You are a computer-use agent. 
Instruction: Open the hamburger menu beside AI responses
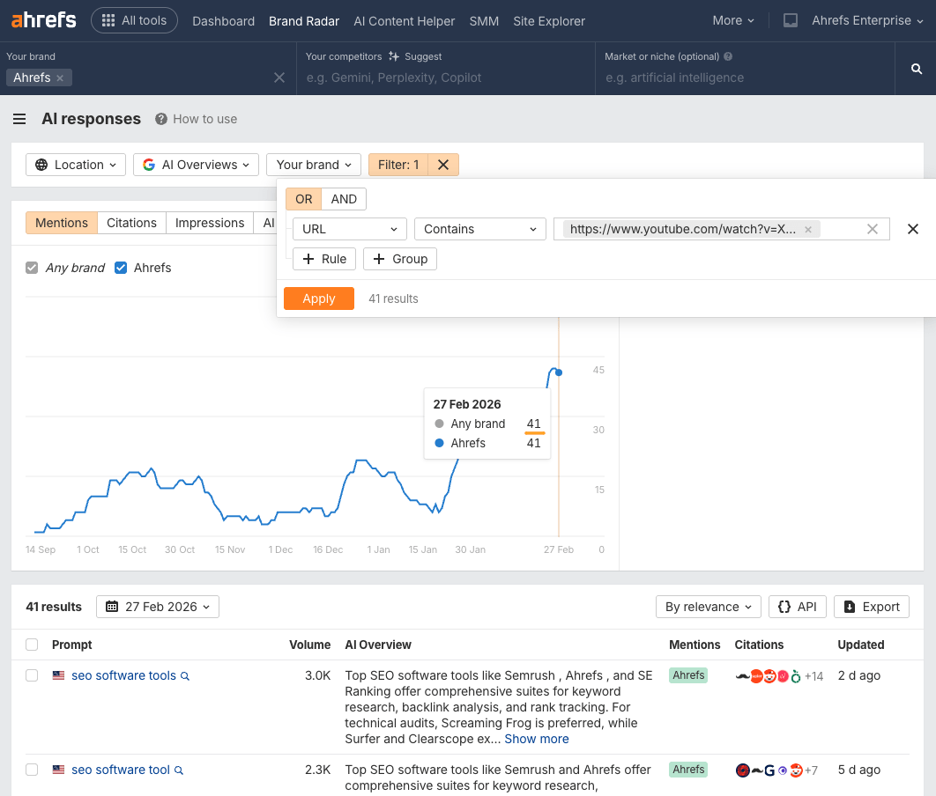click(x=19, y=119)
